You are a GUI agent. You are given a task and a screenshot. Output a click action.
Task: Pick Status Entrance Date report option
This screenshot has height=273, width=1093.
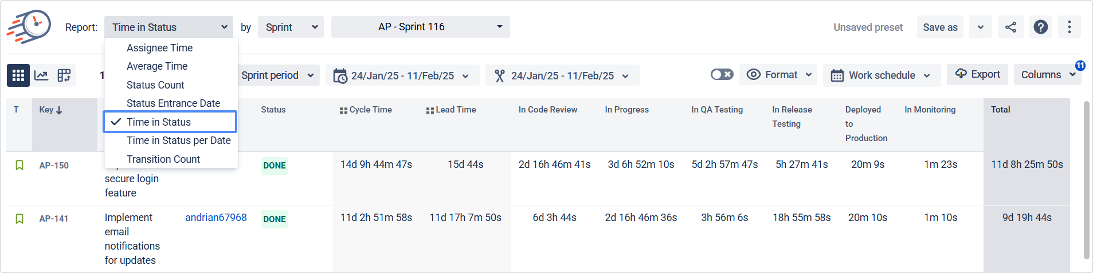(x=173, y=103)
